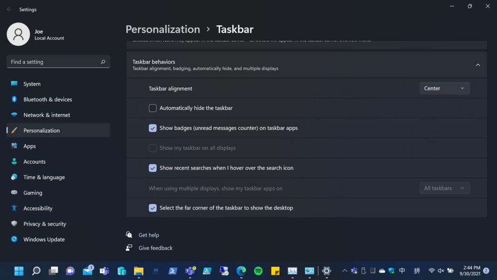Click the Get help link

pos(149,235)
